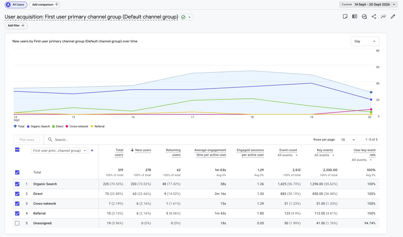The width and height of the screenshot is (403, 237).
Task: Click the Direct legend green swatch
Action: click(x=54, y=127)
